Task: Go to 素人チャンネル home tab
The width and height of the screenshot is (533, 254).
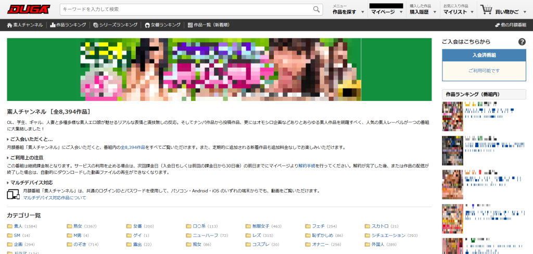Action: 25,25
